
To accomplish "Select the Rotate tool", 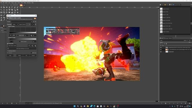I will pyautogui.click(x=12, y=10).
